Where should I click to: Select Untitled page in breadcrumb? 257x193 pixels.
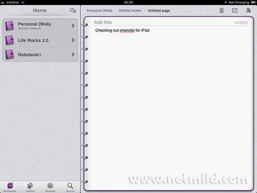pyautogui.click(x=159, y=11)
